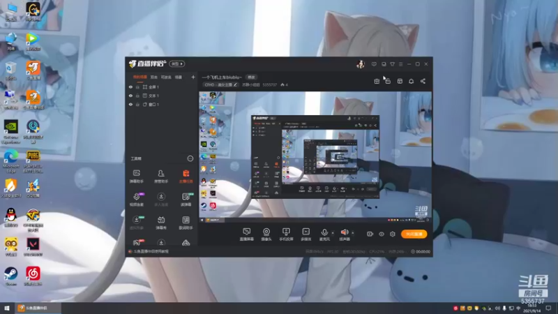Click the lock-style icon next to the gift box
558x314 pixels.
388,81
